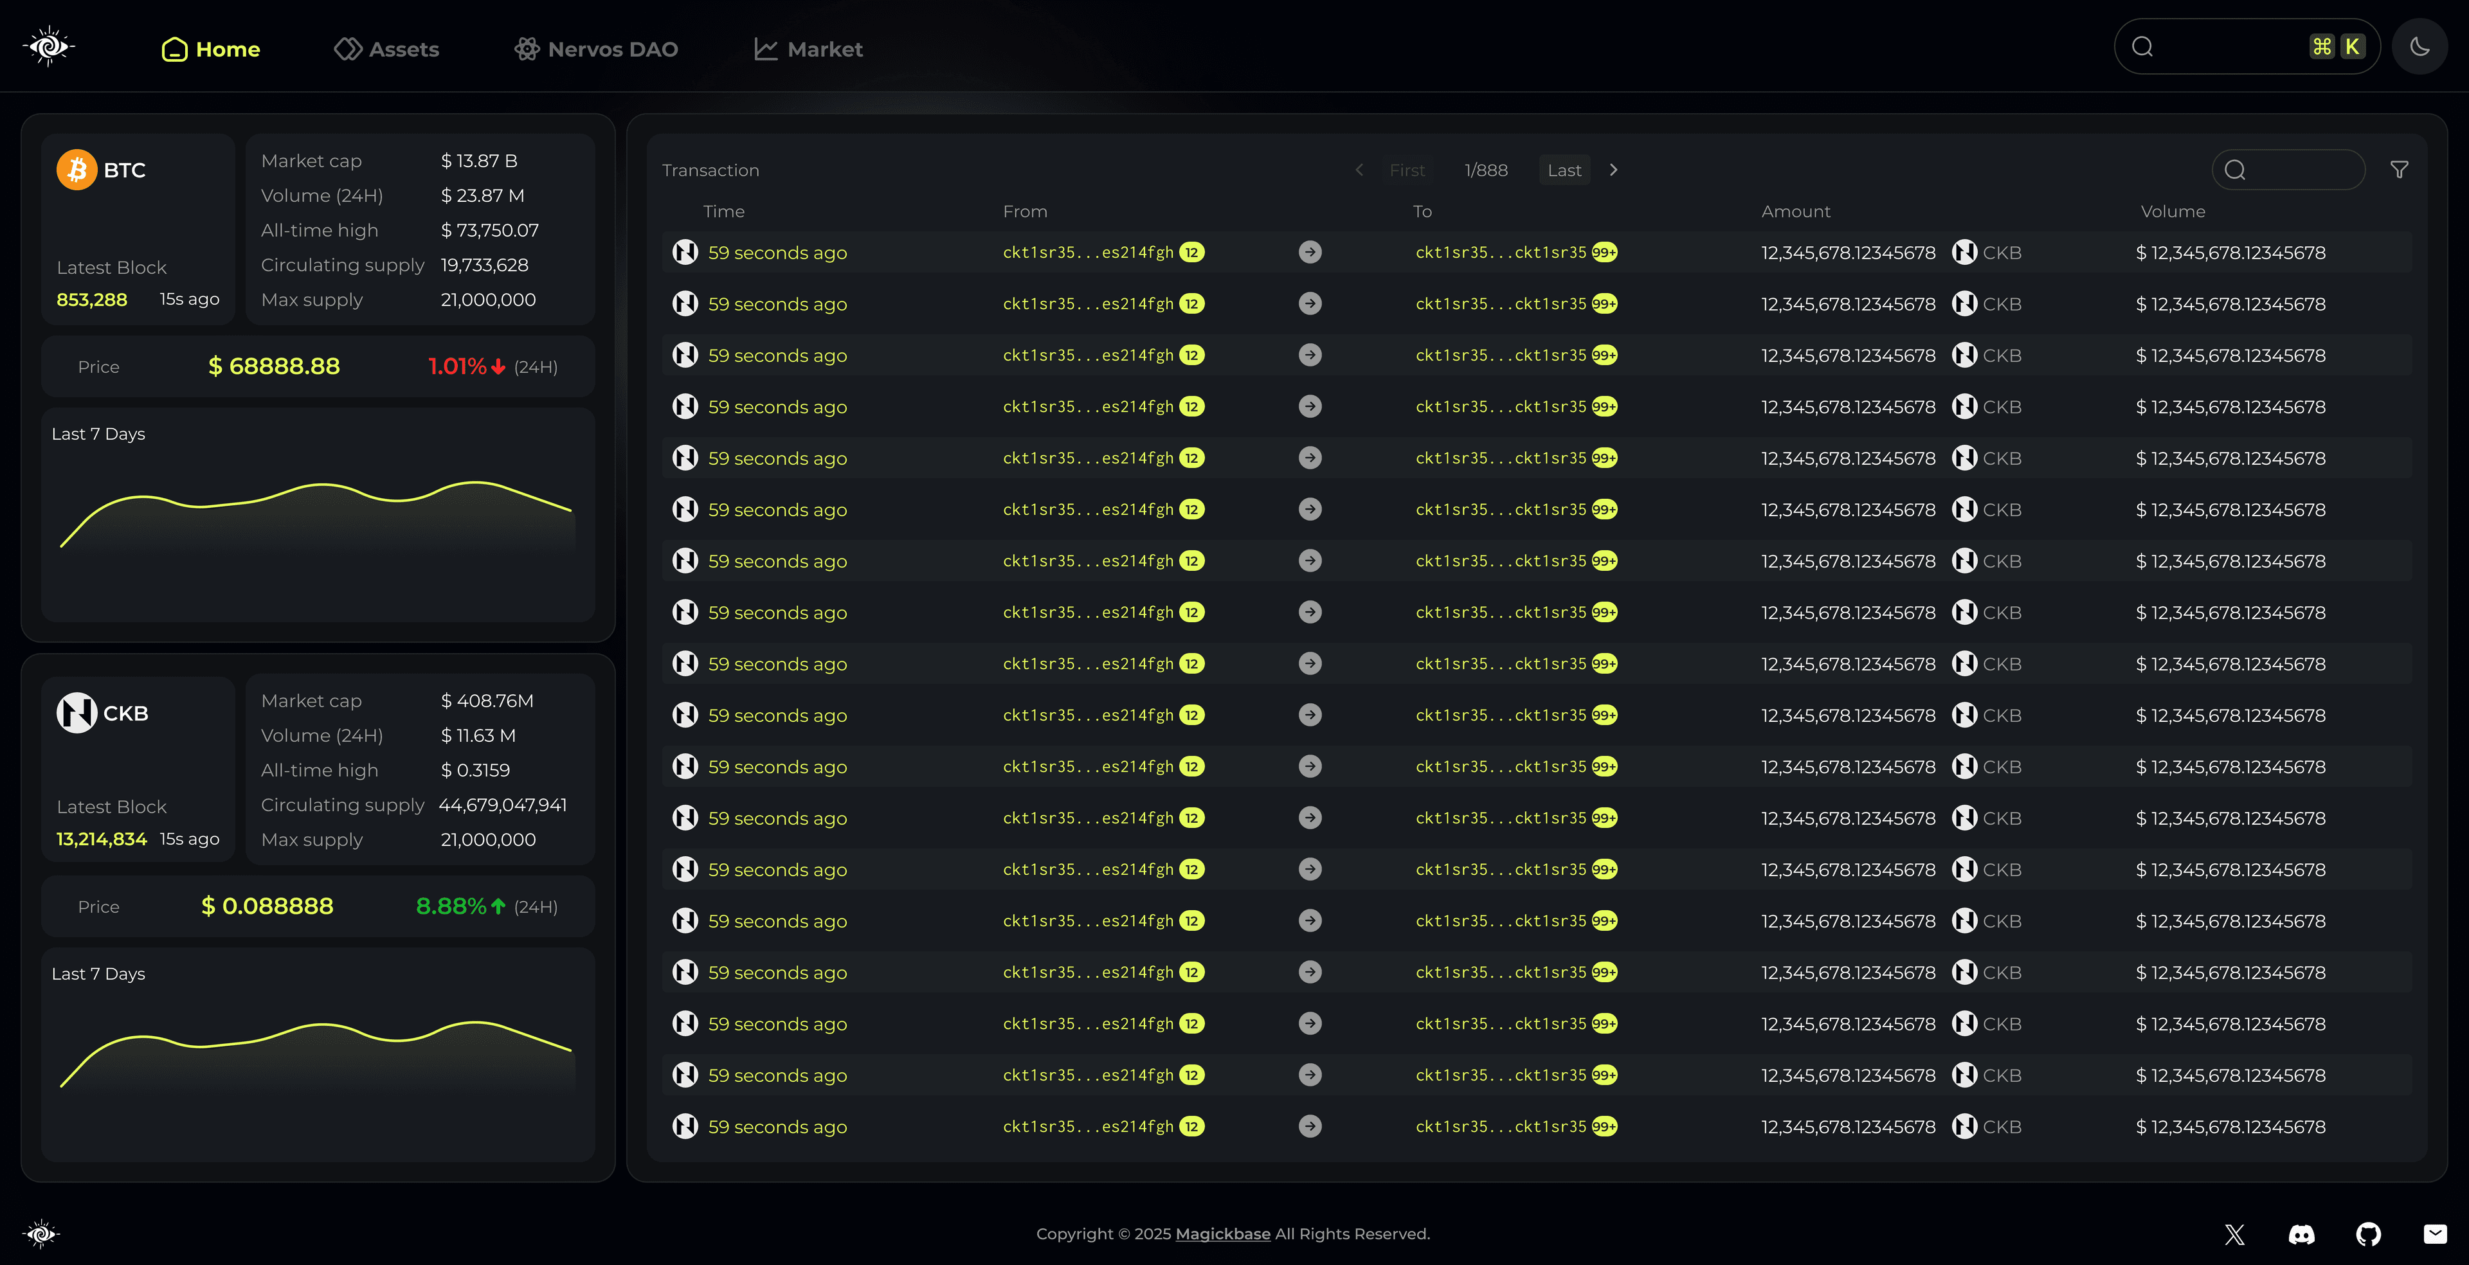Click the eye logo in header

point(49,46)
